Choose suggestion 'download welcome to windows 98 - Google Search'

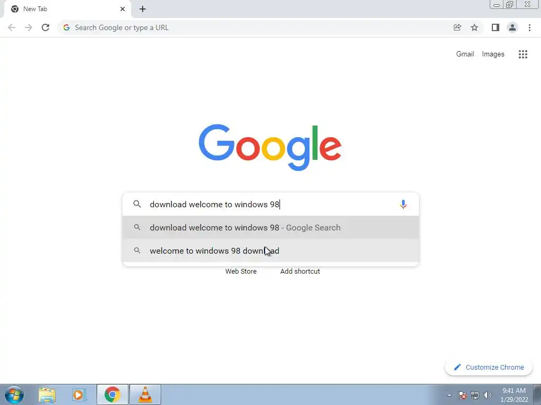(270, 228)
